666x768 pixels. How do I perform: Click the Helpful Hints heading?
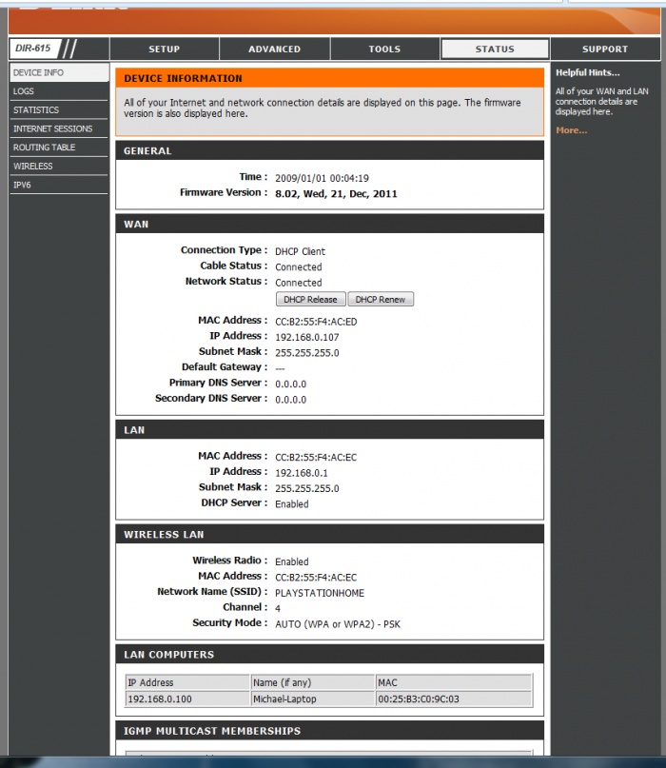[588, 72]
